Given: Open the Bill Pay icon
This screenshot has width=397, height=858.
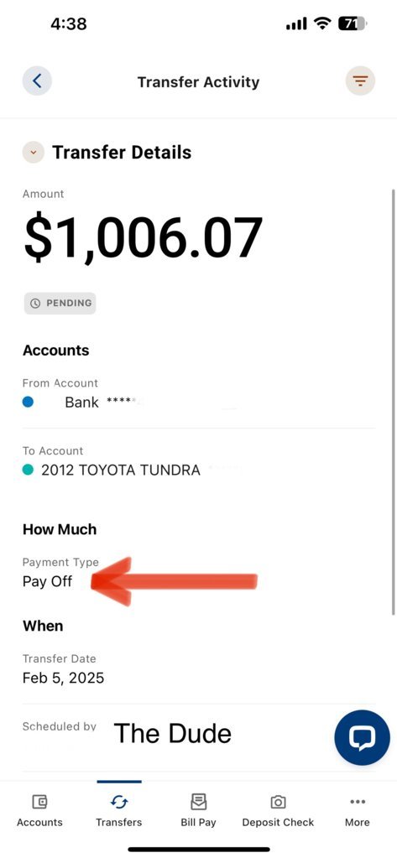Looking at the screenshot, I should click(x=198, y=802).
